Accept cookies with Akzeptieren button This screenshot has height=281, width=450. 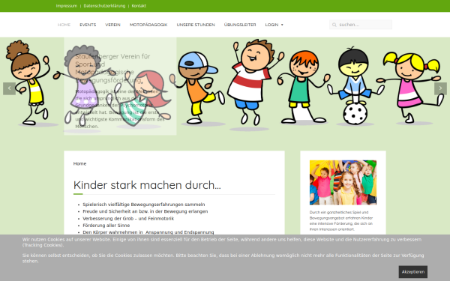413,272
